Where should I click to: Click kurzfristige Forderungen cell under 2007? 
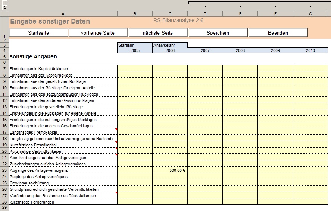point(205,202)
